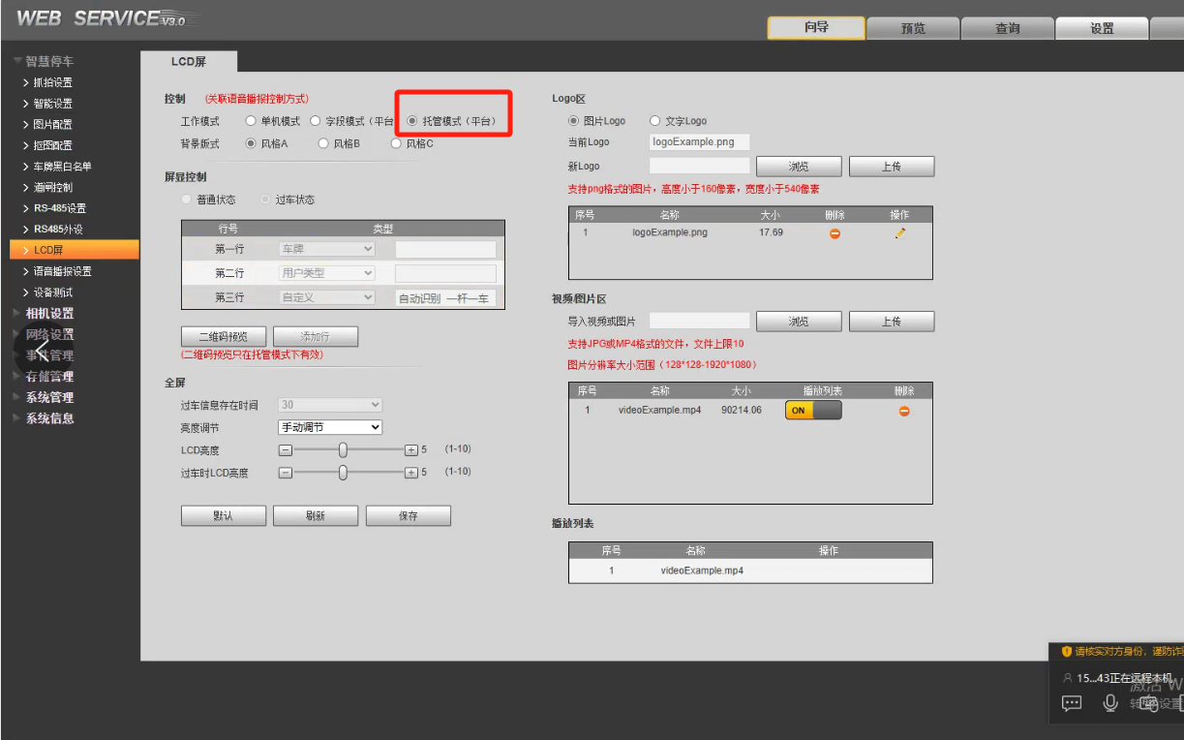Select background style 风格C
This screenshot has height=740, width=1184.
(x=396, y=143)
